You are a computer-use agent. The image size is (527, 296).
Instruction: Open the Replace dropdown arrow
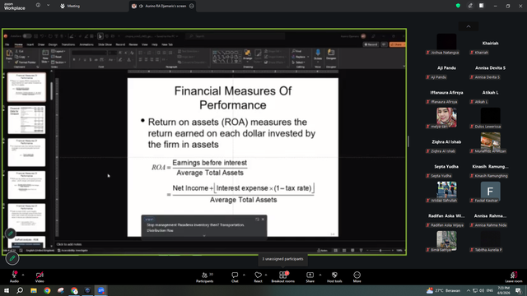[x=308, y=57]
